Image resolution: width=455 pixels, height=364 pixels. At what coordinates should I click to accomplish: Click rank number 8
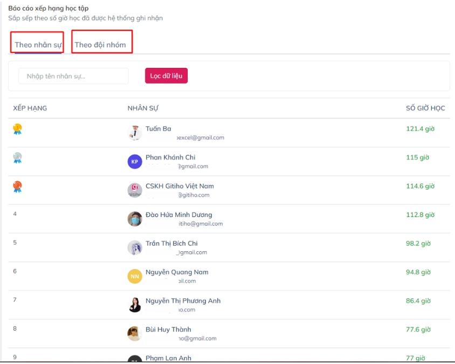pos(15,328)
